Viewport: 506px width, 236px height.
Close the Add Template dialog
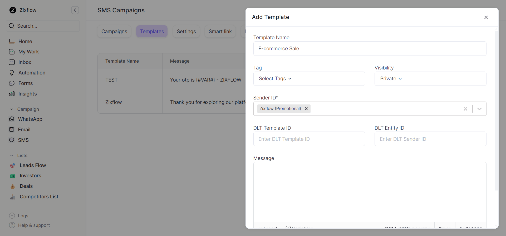pos(486,17)
